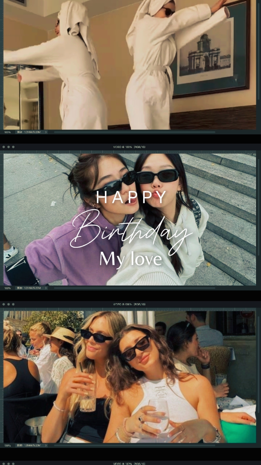Click 100% zoom field under sunglasses selfie
This screenshot has height=465, width=261.
coord(7,288)
